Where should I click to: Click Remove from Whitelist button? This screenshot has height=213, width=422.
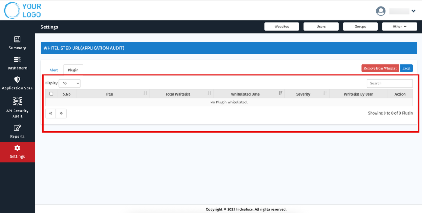click(380, 68)
